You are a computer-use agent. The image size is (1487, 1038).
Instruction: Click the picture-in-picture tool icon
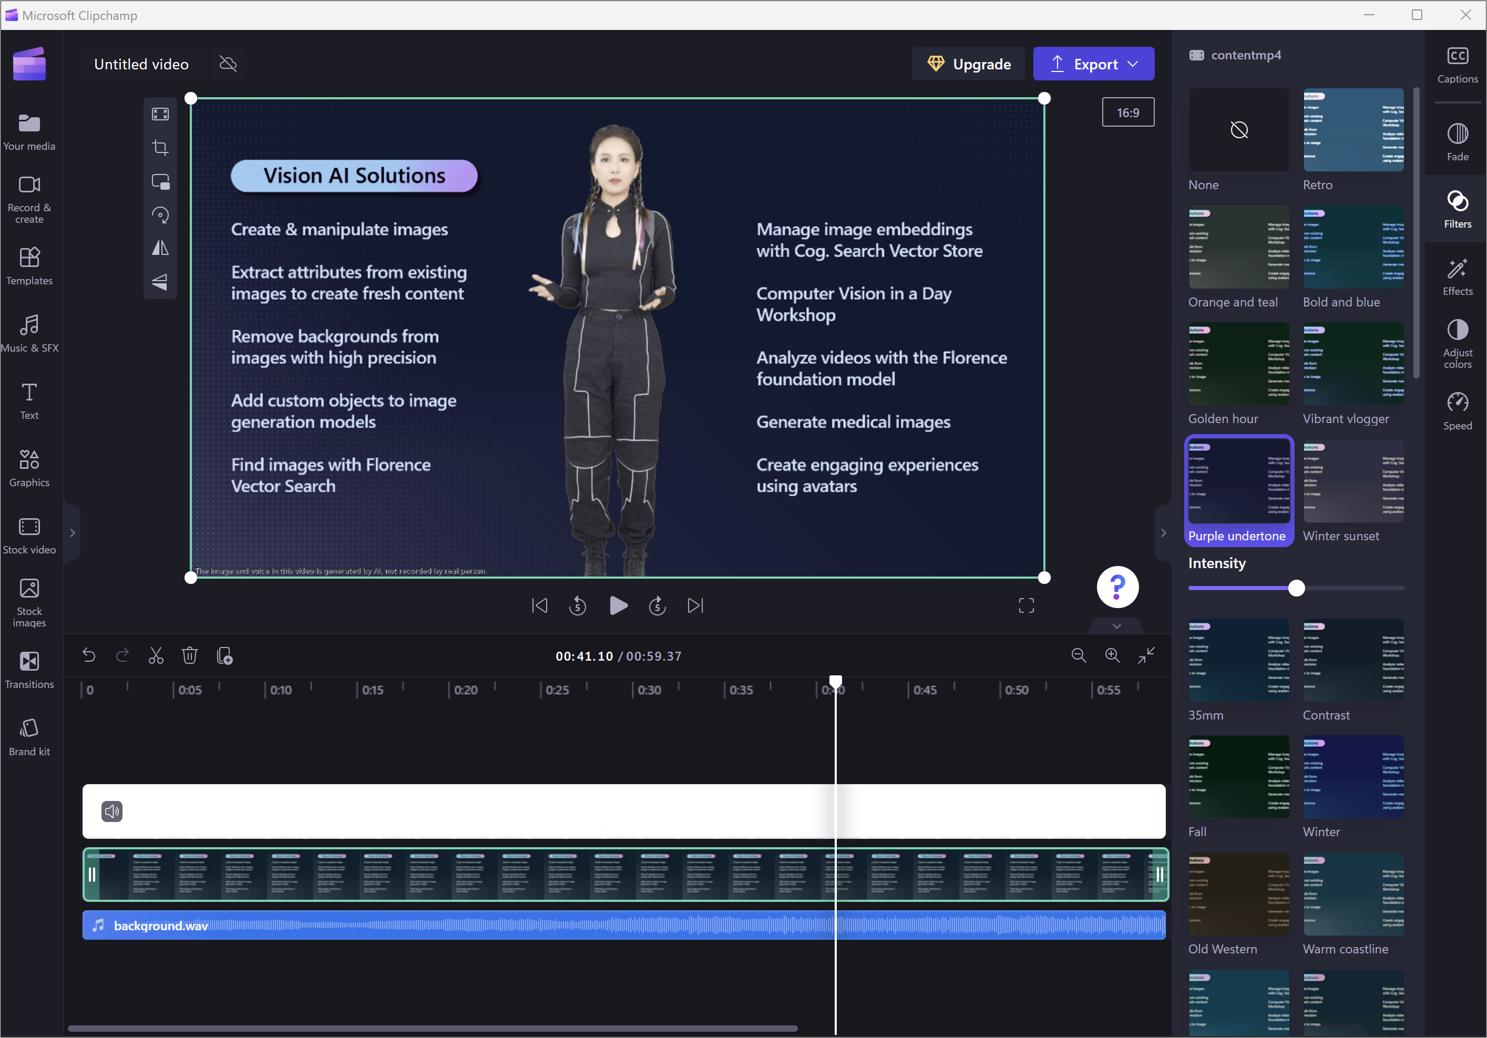click(160, 181)
